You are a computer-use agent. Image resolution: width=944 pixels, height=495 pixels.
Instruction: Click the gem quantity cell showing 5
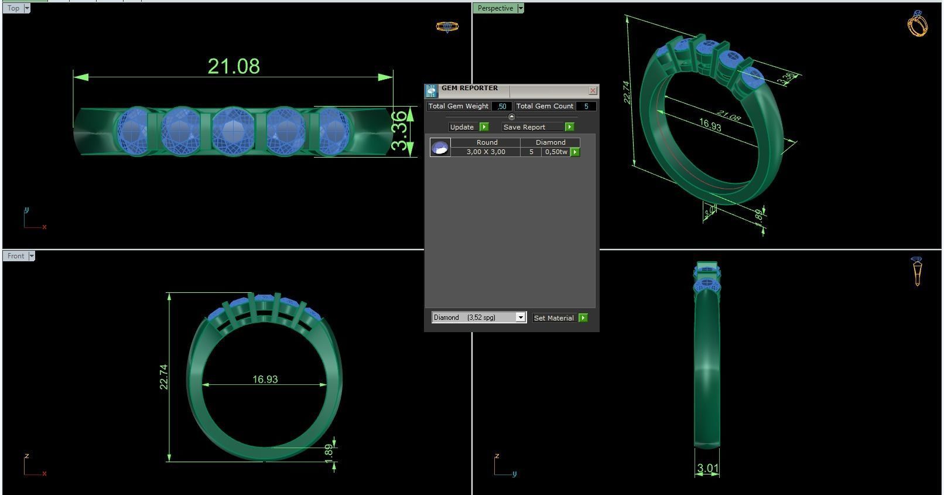(531, 152)
